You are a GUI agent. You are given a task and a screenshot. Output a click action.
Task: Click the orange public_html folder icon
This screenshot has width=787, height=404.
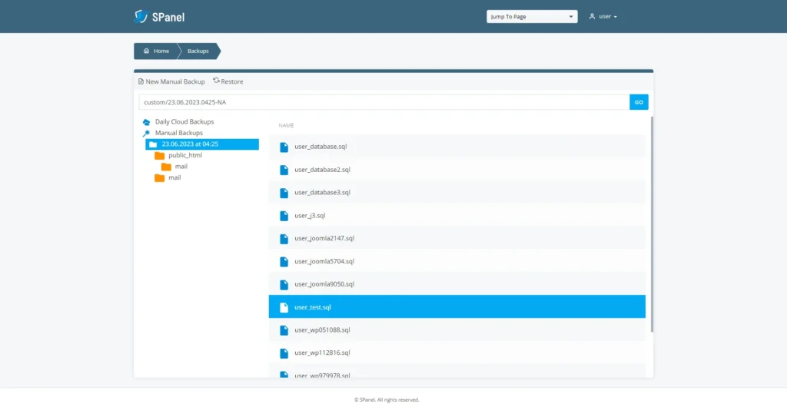(160, 156)
